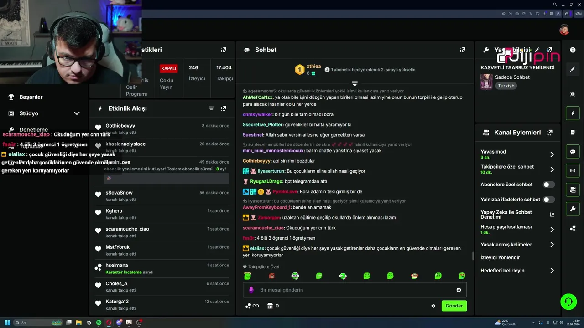The height and width of the screenshot is (328, 584).
Task: Toggle Abonelere özel sohbet switch
Action: coord(548,184)
